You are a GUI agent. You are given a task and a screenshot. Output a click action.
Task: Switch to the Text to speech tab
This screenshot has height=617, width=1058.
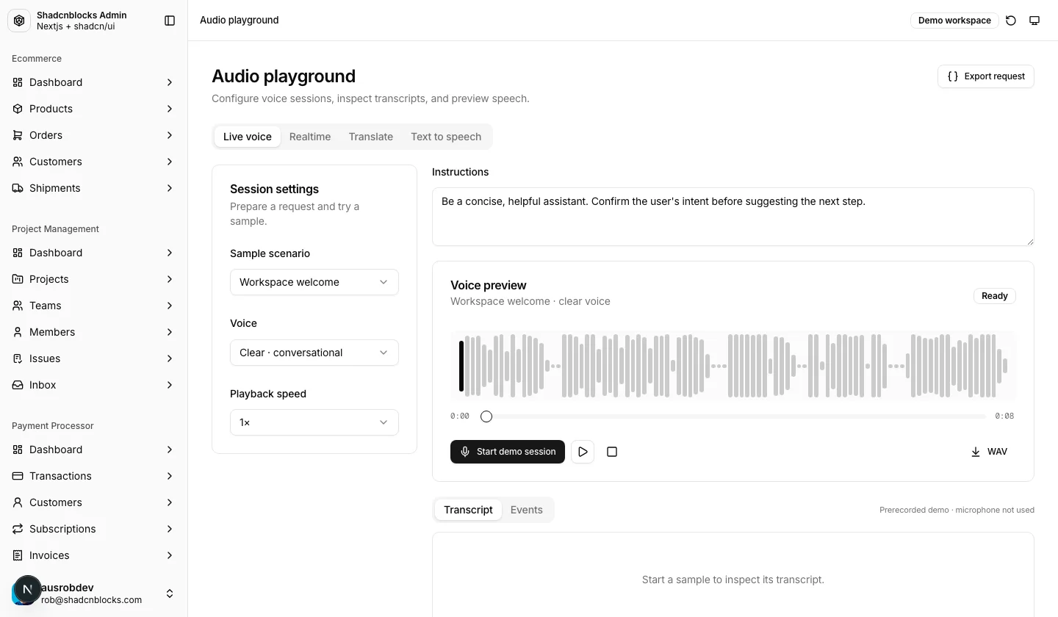click(446, 137)
